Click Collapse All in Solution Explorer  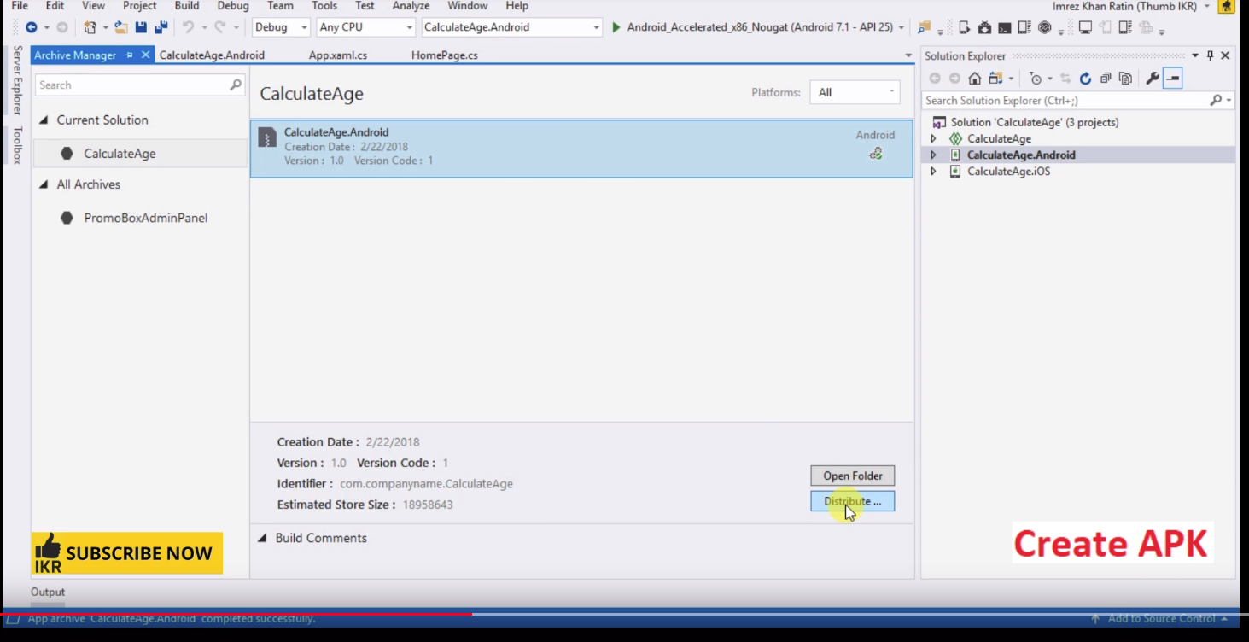point(1106,79)
